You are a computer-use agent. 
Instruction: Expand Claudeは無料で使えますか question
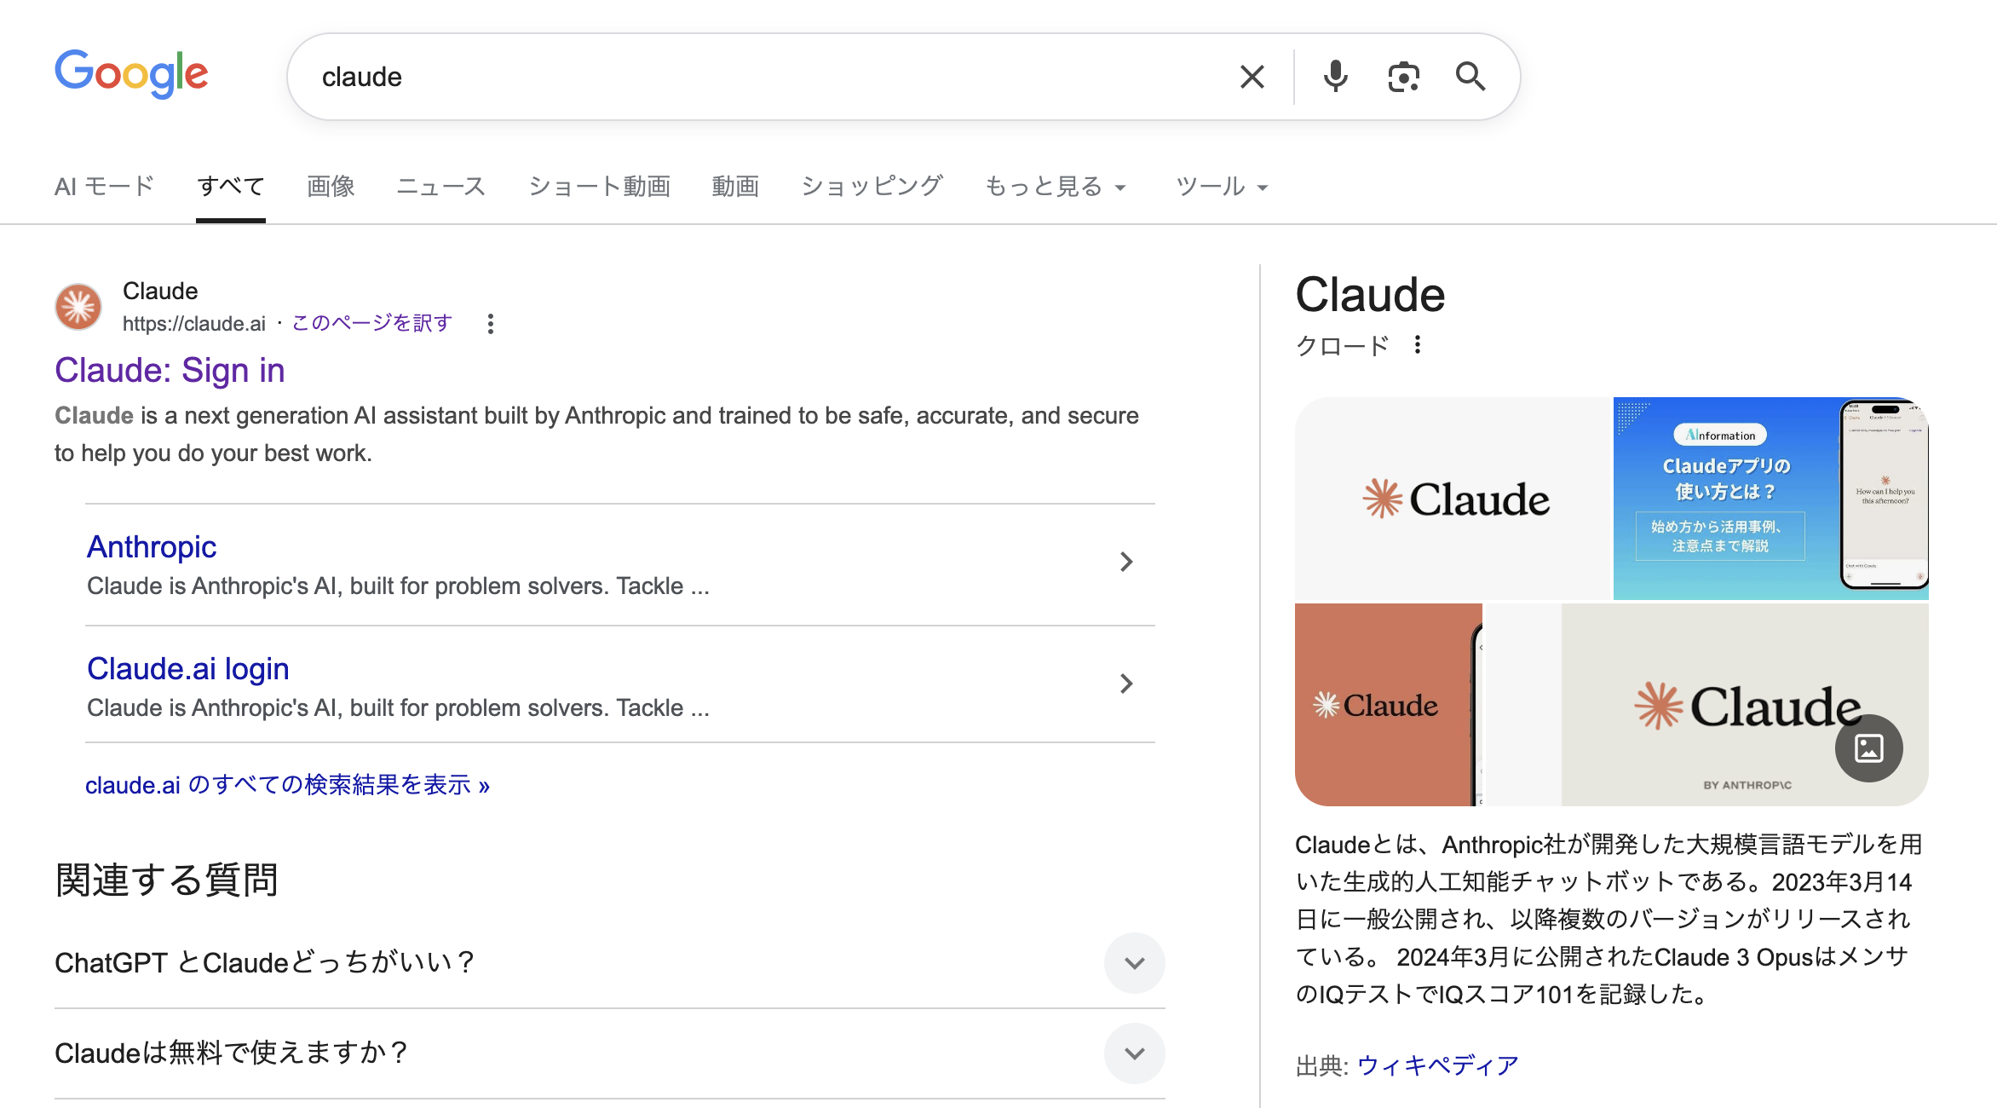click(1134, 1053)
